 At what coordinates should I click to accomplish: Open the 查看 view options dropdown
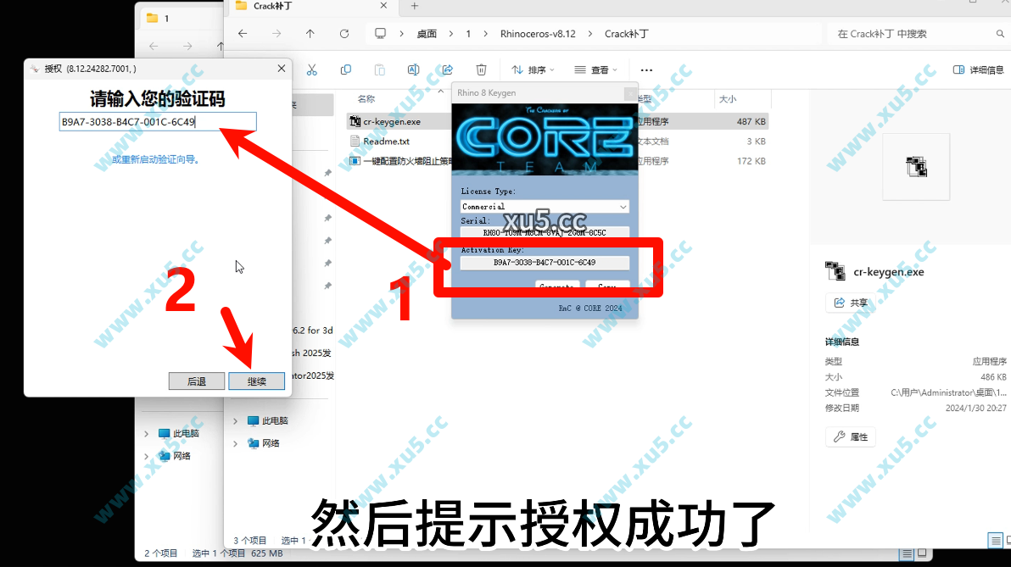coord(599,69)
